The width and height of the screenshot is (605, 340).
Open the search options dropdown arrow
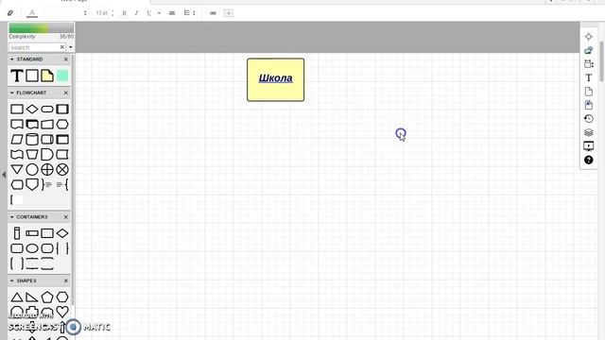coord(71,47)
